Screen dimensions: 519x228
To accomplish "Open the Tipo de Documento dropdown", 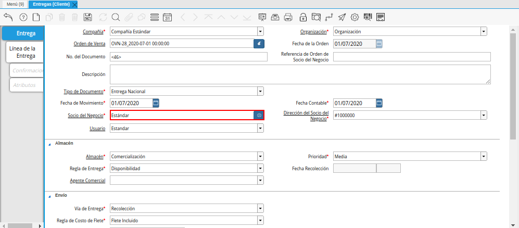I will click(x=260, y=92).
